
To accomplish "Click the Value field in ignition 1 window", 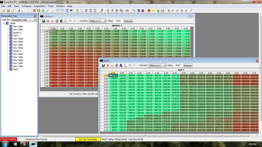I will (118, 21).
